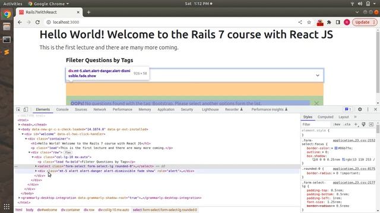Toggle device toolbar in DevTools
380x213 pixels.
coord(26,109)
